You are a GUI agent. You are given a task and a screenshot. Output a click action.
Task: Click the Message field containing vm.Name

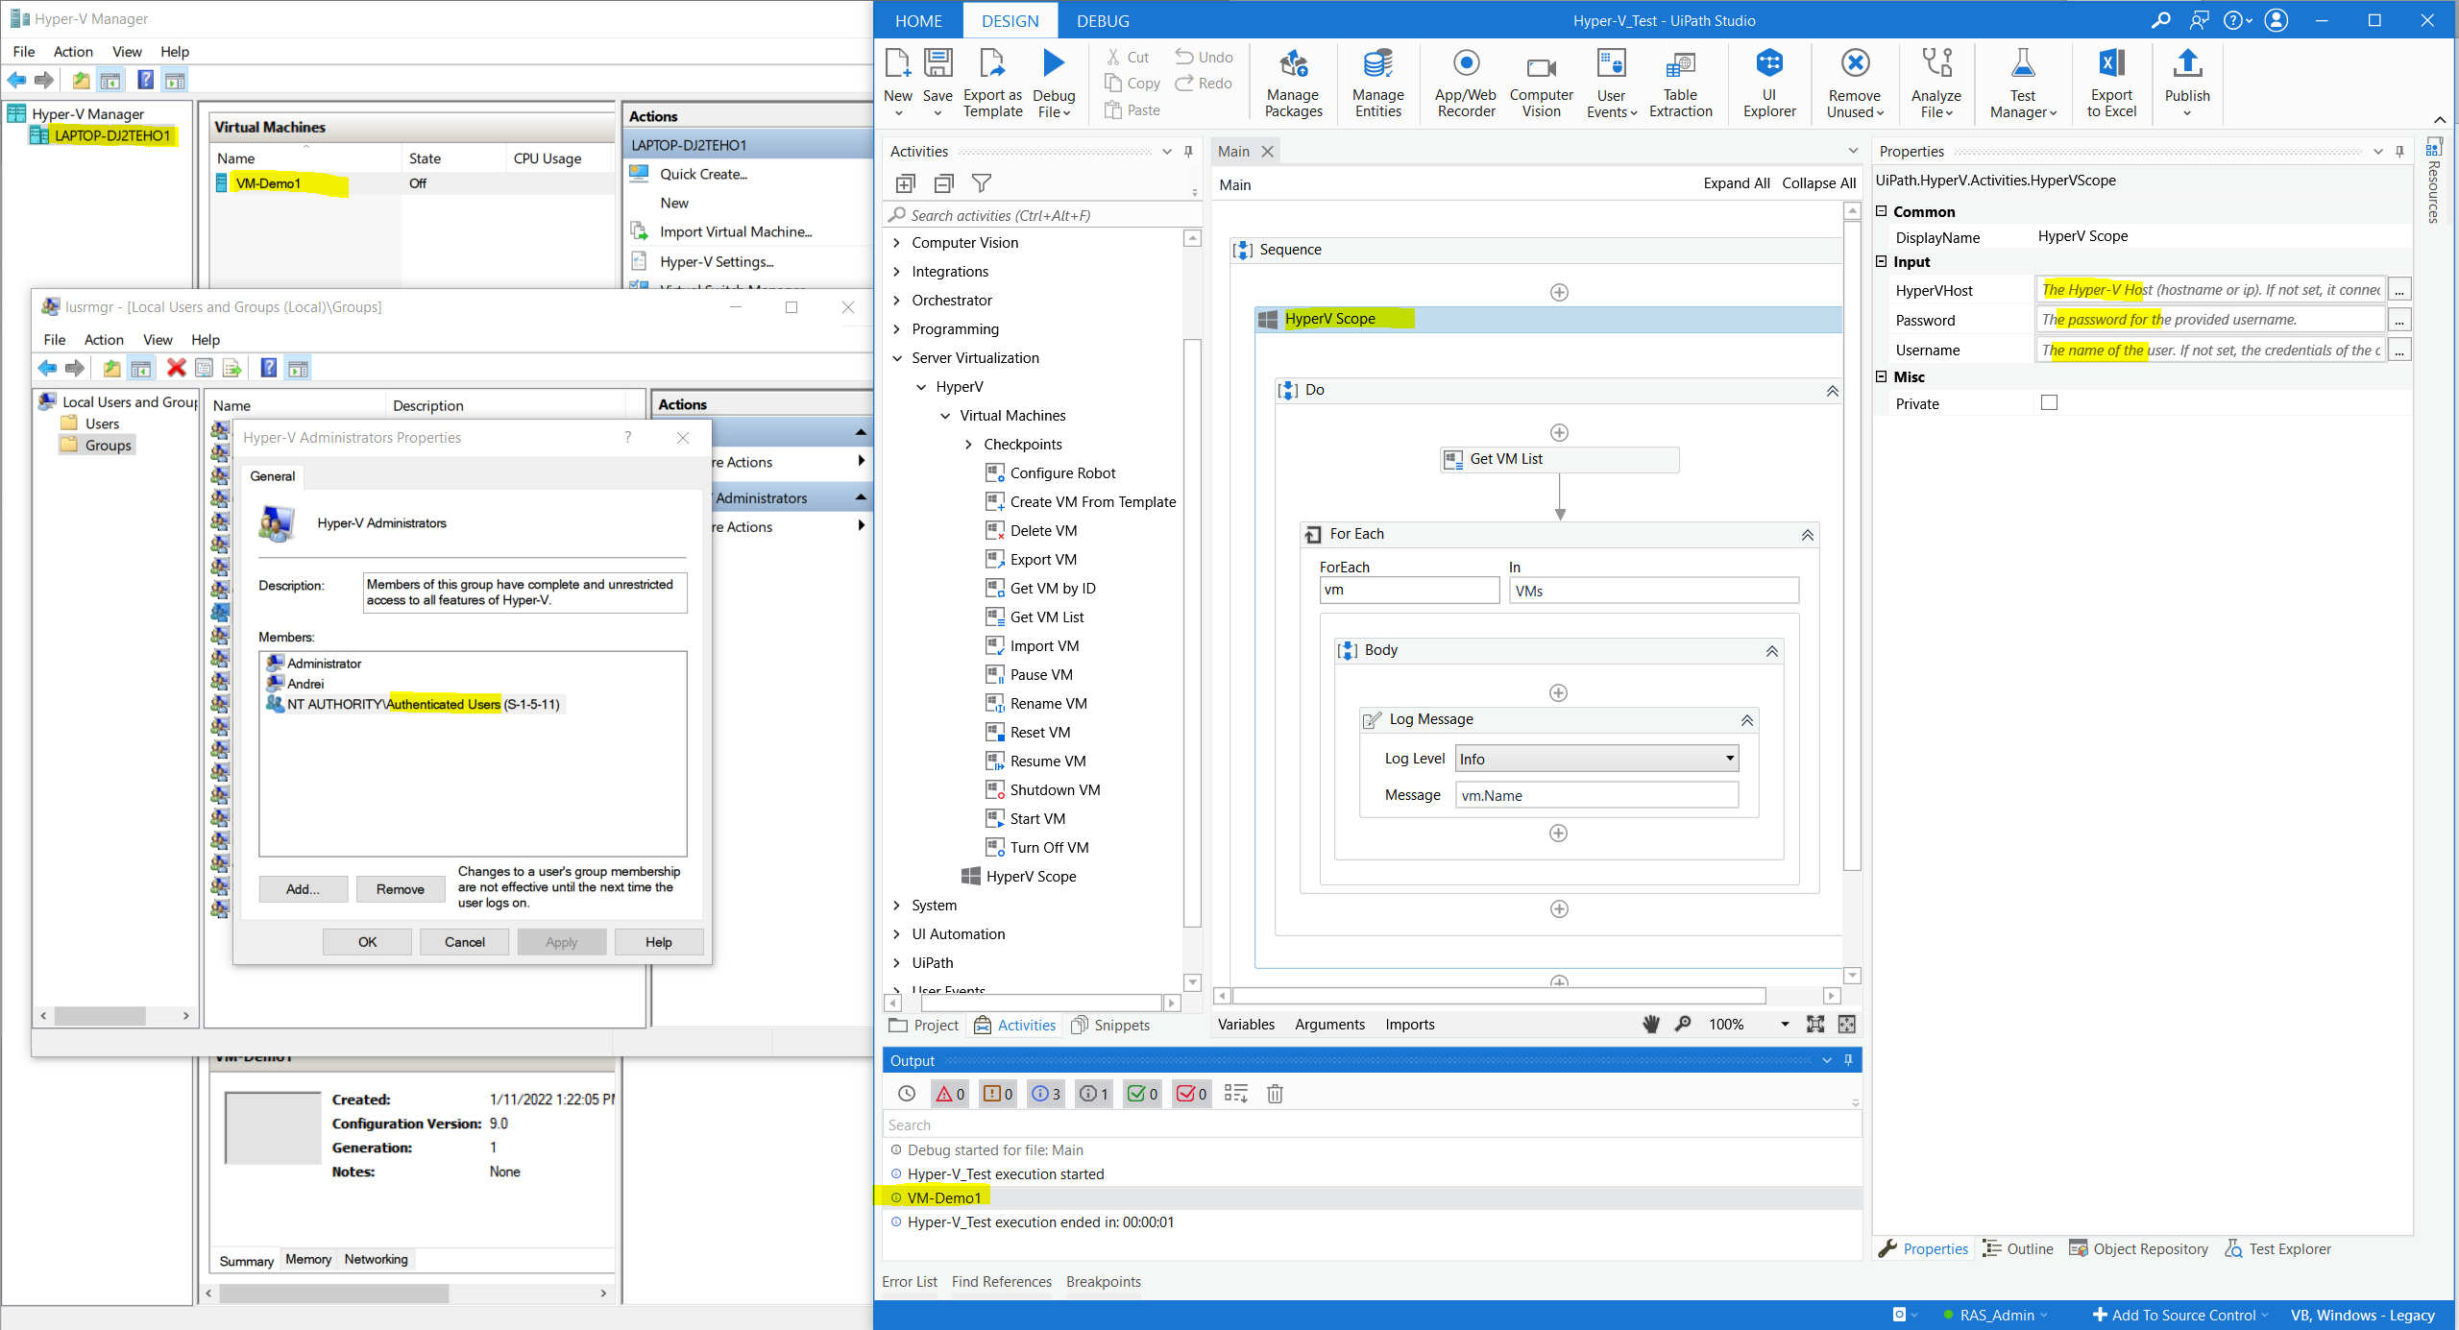(1597, 795)
